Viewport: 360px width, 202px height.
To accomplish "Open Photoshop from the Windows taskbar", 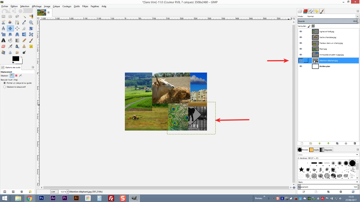I will point(41,198).
